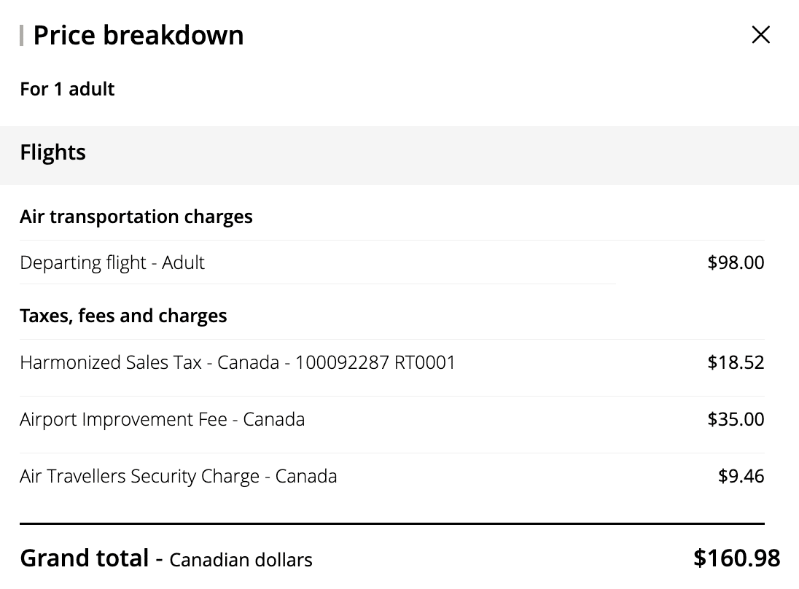Close the Price breakdown dialog

[760, 35]
